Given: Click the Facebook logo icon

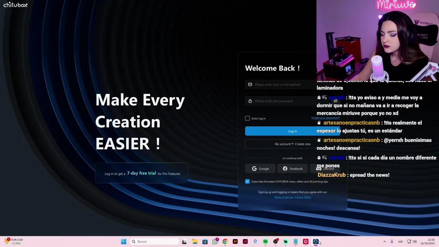Looking at the screenshot, I should (x=285, y=168).
